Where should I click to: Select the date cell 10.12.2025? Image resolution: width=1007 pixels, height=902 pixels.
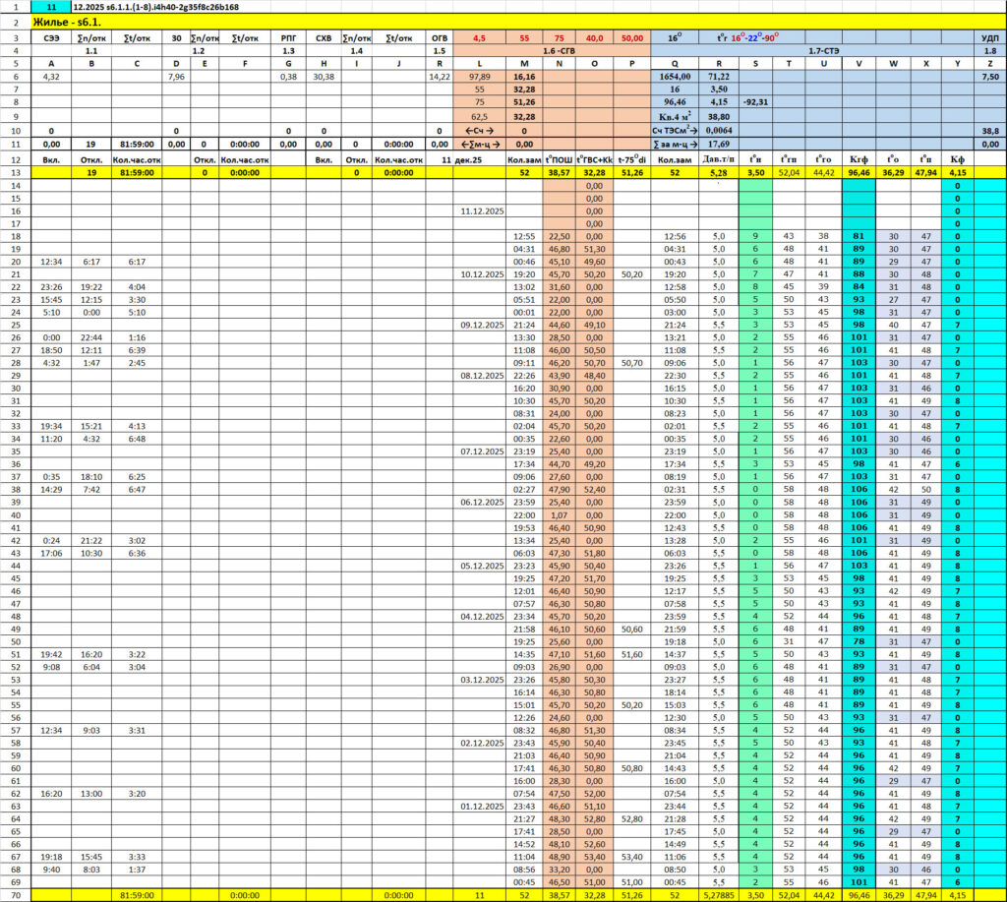click(479, 275)
